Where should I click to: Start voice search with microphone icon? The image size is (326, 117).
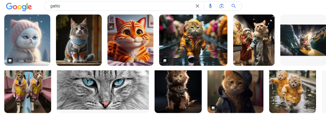210,6
